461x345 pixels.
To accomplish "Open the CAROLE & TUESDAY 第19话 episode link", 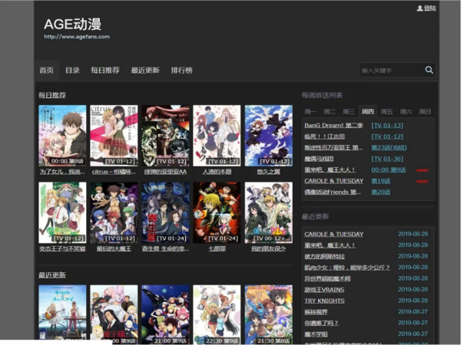I will coord(380,181).
